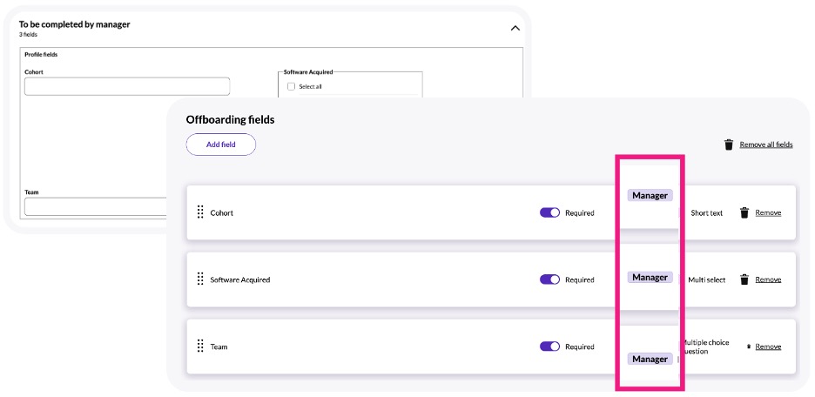The width and height of the screenshot is (815, 397).
Task: Check the Select all checkbox
Action: 292,86
